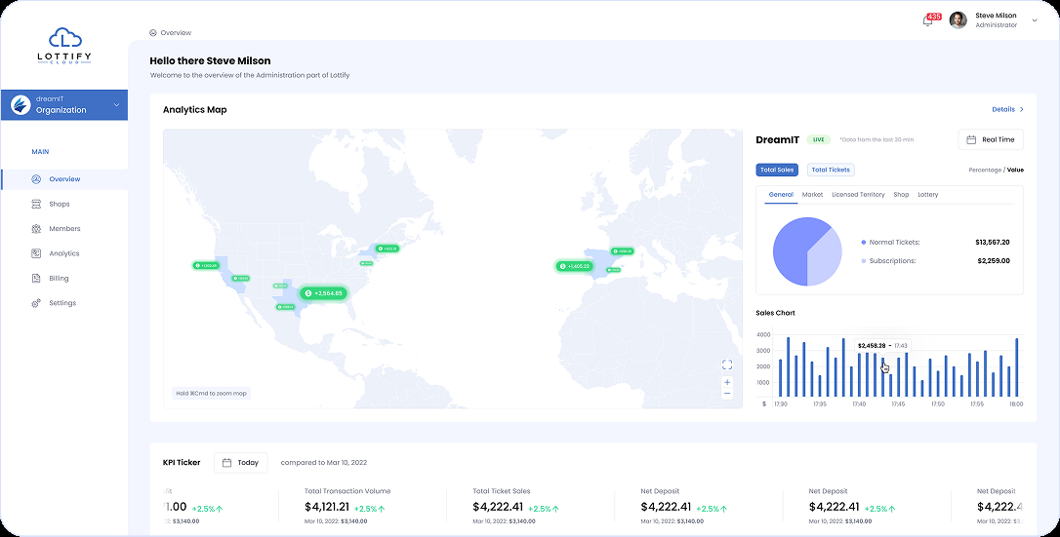
Task: Switch display to Value
Action: (1015, 170)
